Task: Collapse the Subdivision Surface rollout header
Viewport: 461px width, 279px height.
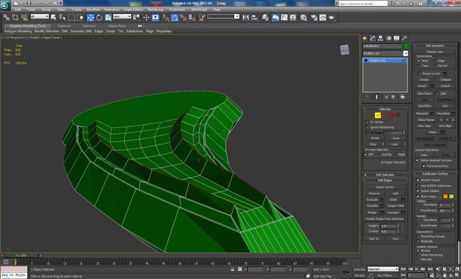Action: [x=435, y=173]
